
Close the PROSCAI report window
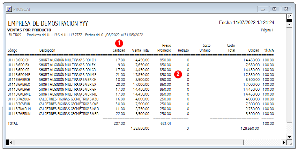[286, 9]
